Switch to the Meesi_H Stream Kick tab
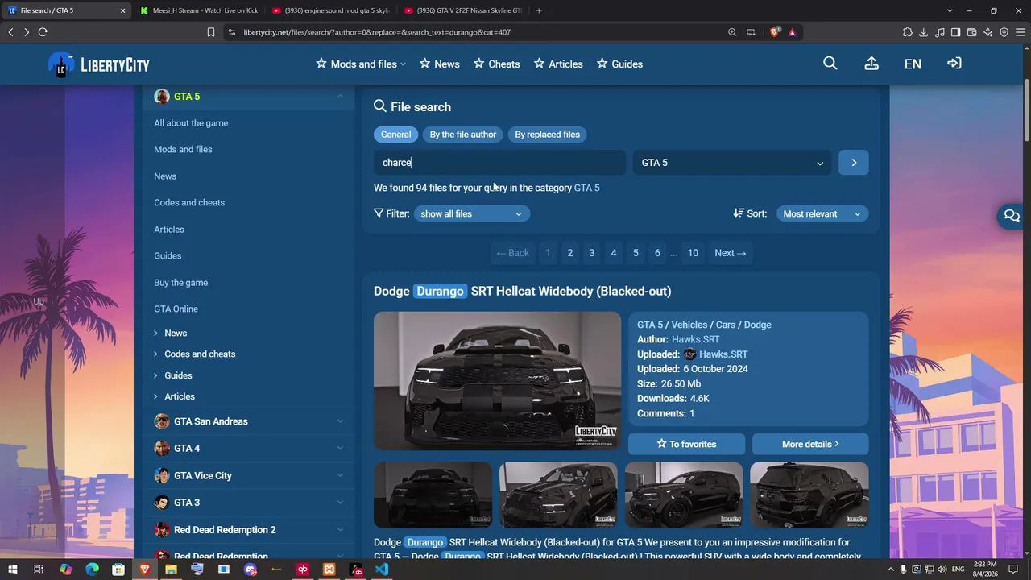The width and height of the screenshot is (1031, 580). [x=198, y=10]
